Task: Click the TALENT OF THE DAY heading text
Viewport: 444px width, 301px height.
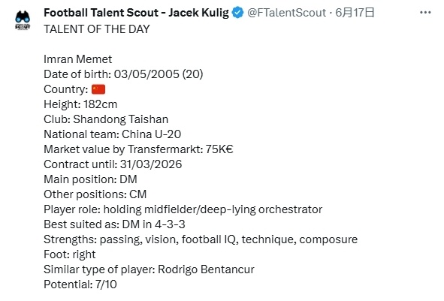Action: click(x=97, y=29)
